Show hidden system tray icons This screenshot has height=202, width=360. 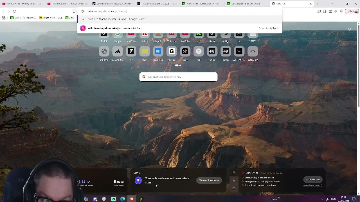[322, 199]
